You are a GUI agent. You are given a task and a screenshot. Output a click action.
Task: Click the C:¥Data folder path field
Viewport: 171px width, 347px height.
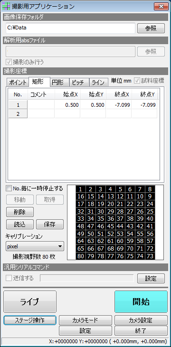click(70, 28)
